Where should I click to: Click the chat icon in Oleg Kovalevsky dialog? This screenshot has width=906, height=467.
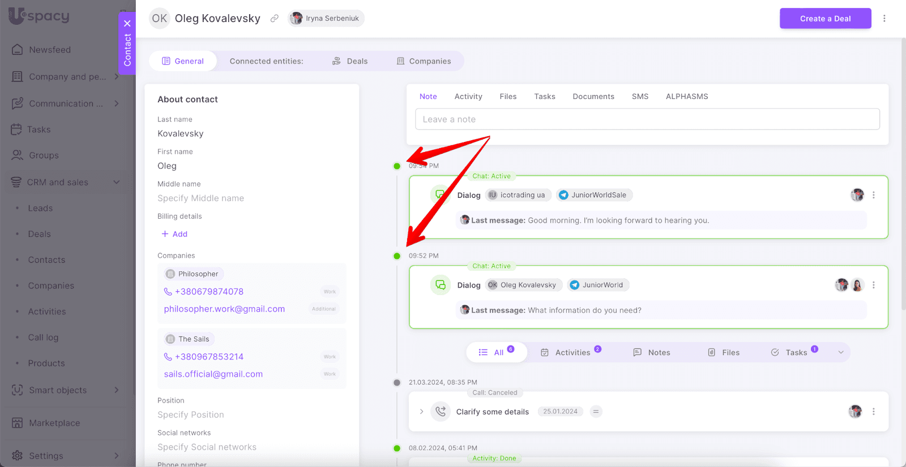[x=441, y=285]
